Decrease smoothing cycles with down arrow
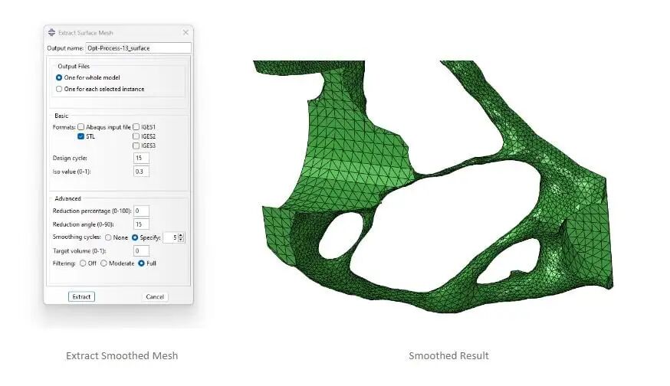The width and height of the screenshot is (670, 386). [181, 240]
